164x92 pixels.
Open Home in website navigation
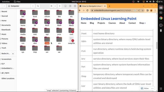coord(84,23)
